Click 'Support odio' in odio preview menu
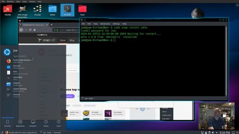239x134 pixels. coord(167,115)
